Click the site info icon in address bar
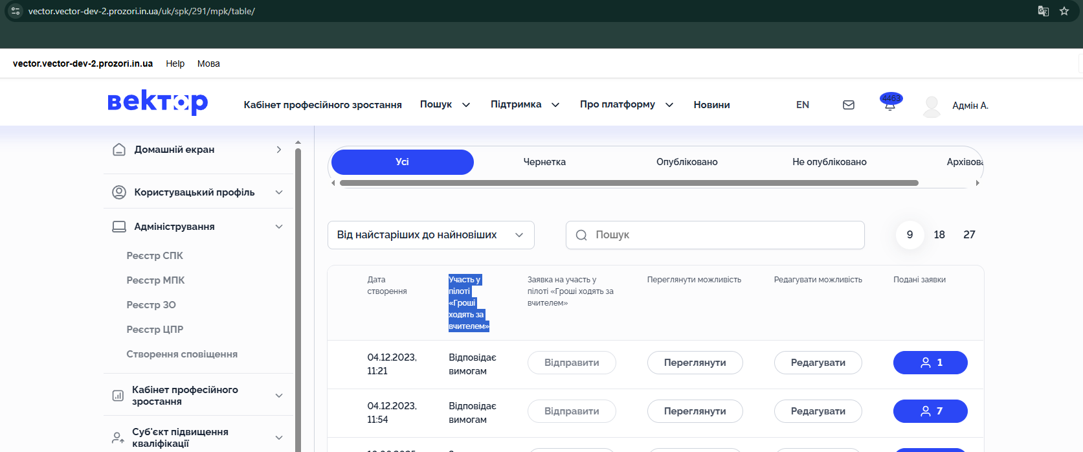Image resolution: width=1083 pixels, height=452 pixels. pyautogui.click(x=16, y=11)
